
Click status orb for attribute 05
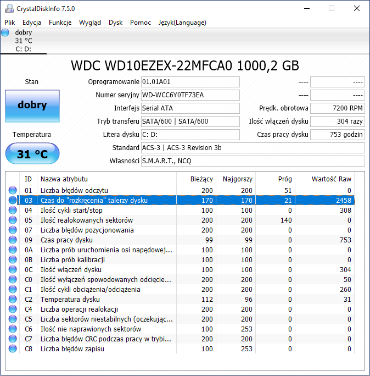[13, 220]
